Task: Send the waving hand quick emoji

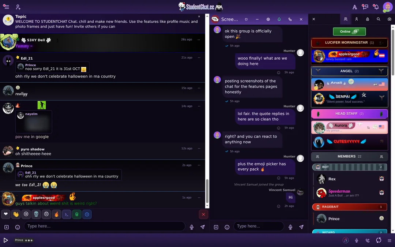Action: click(x=16, y=214)
